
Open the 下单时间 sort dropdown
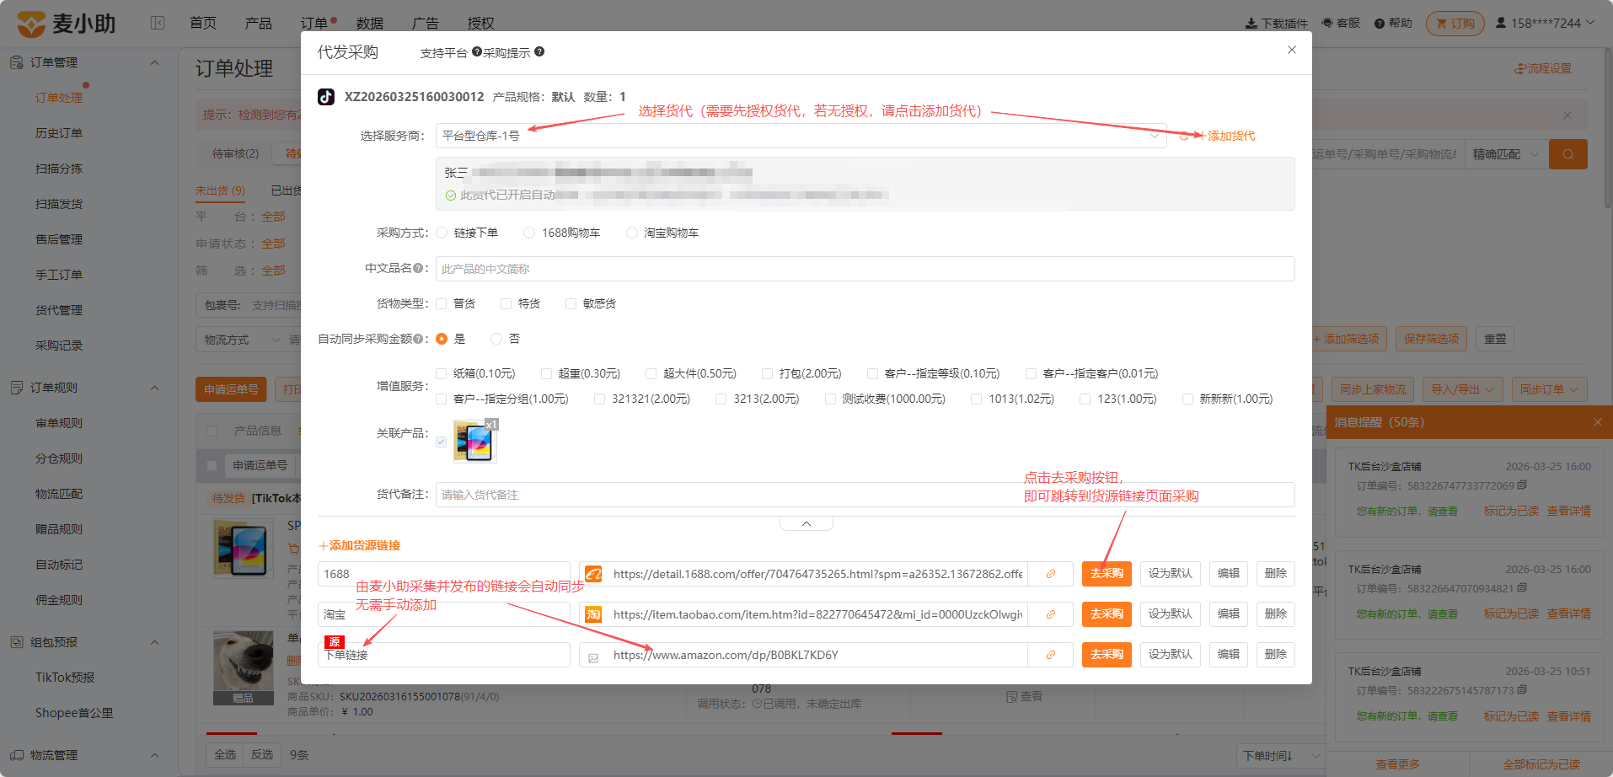(x=1280, y=756)
